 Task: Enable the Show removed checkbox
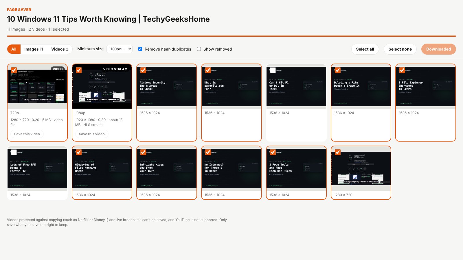click(x=199, y=49)
